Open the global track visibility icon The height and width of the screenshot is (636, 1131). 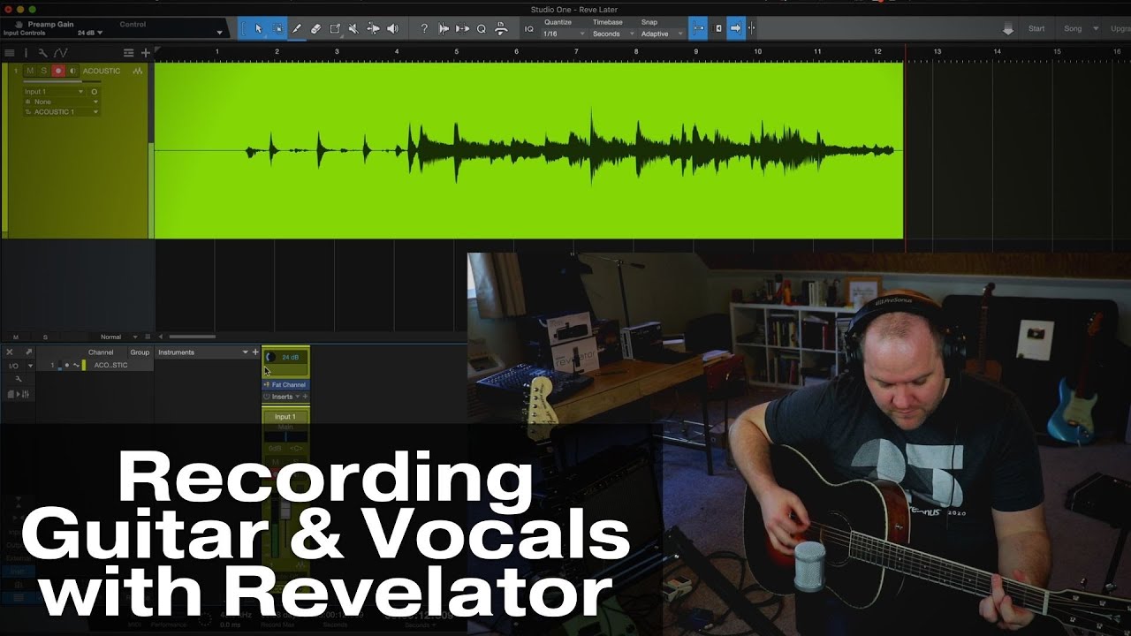(129, 53)
